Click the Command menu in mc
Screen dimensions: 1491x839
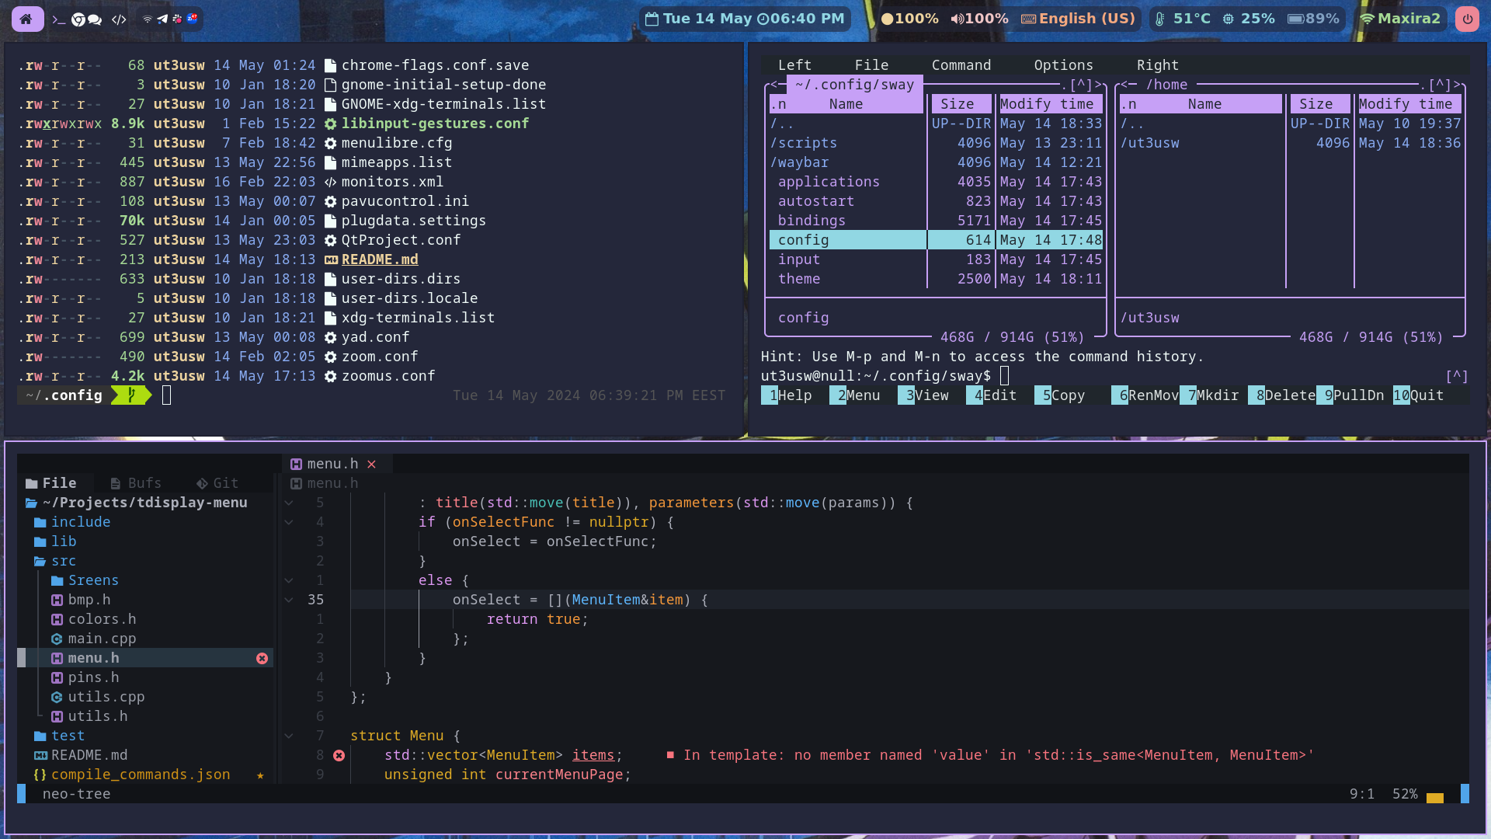pos(961,64)
